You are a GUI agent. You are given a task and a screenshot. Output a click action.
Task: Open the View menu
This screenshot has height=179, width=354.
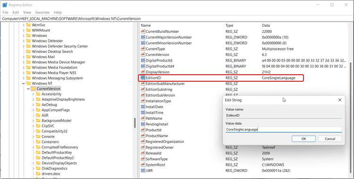point(27,12)
